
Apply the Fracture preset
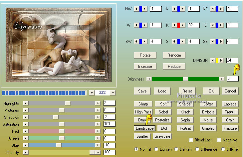pyautogui.click(x=230, y=128)
